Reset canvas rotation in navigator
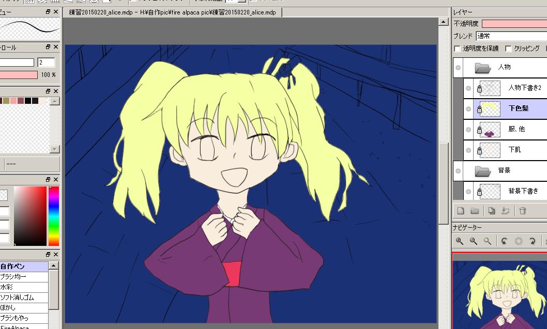This screenshot has width=547, height=329. point(519,241)
